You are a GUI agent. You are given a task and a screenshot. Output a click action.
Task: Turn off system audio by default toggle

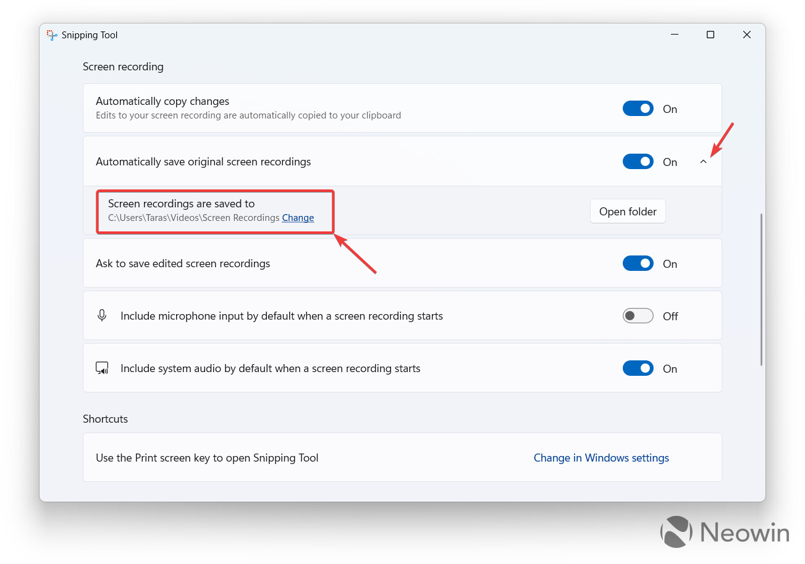[x=638, y=368]
